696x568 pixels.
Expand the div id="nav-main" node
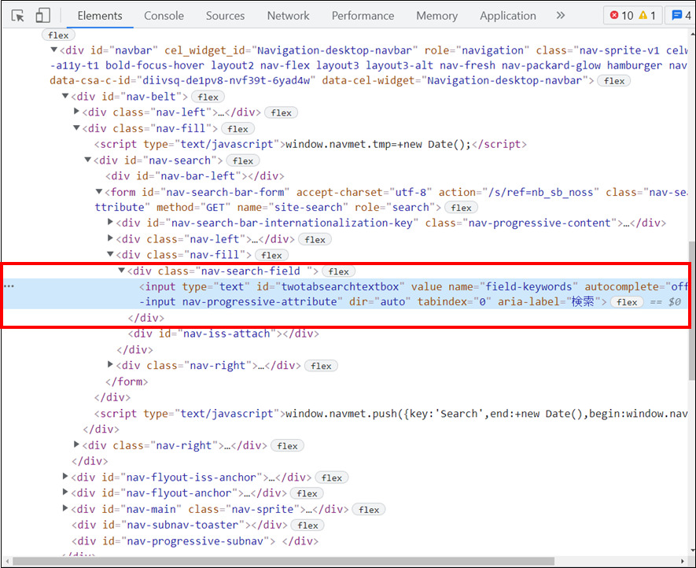(x=65, y=508)
